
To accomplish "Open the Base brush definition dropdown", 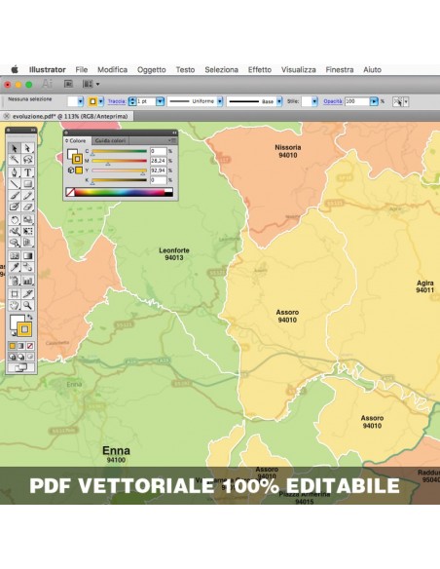I will click(x=279, y=101).
